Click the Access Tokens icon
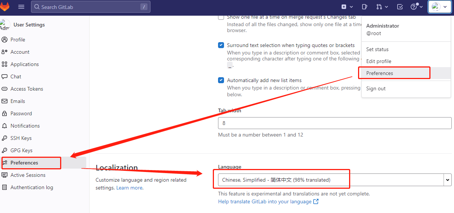Viewport: 454px width, 213px height. [x=4, y=89]
